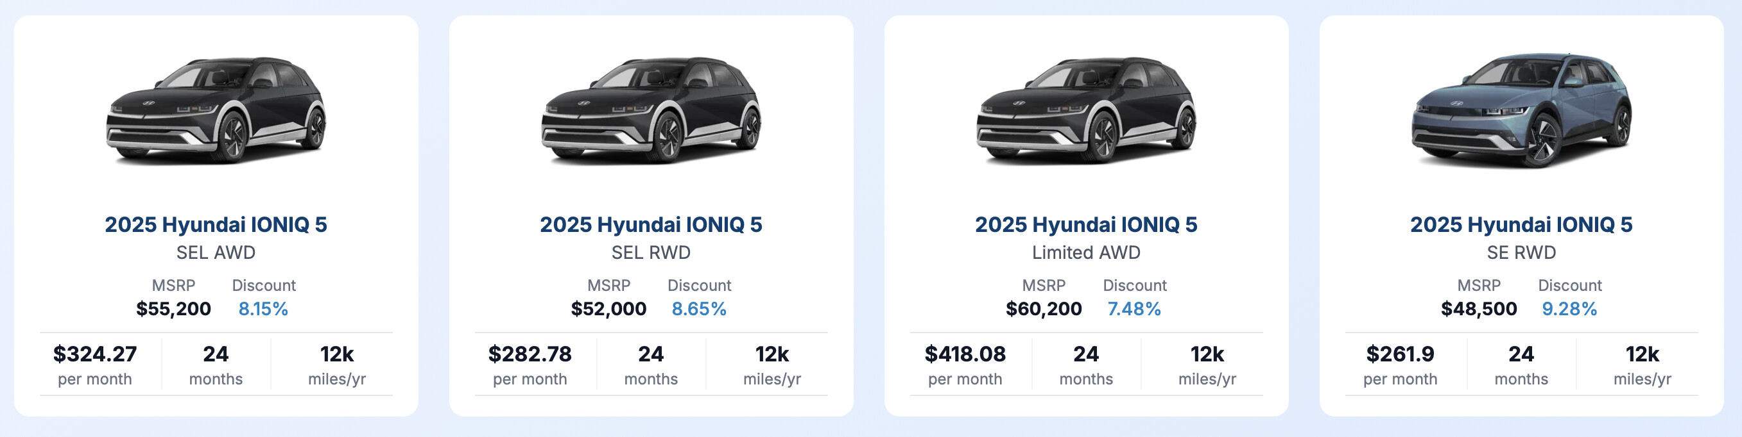This screenshot has width=1742, height=437.
Task: Click the $48,500 MSRP amount
Action: (1479, 309)
